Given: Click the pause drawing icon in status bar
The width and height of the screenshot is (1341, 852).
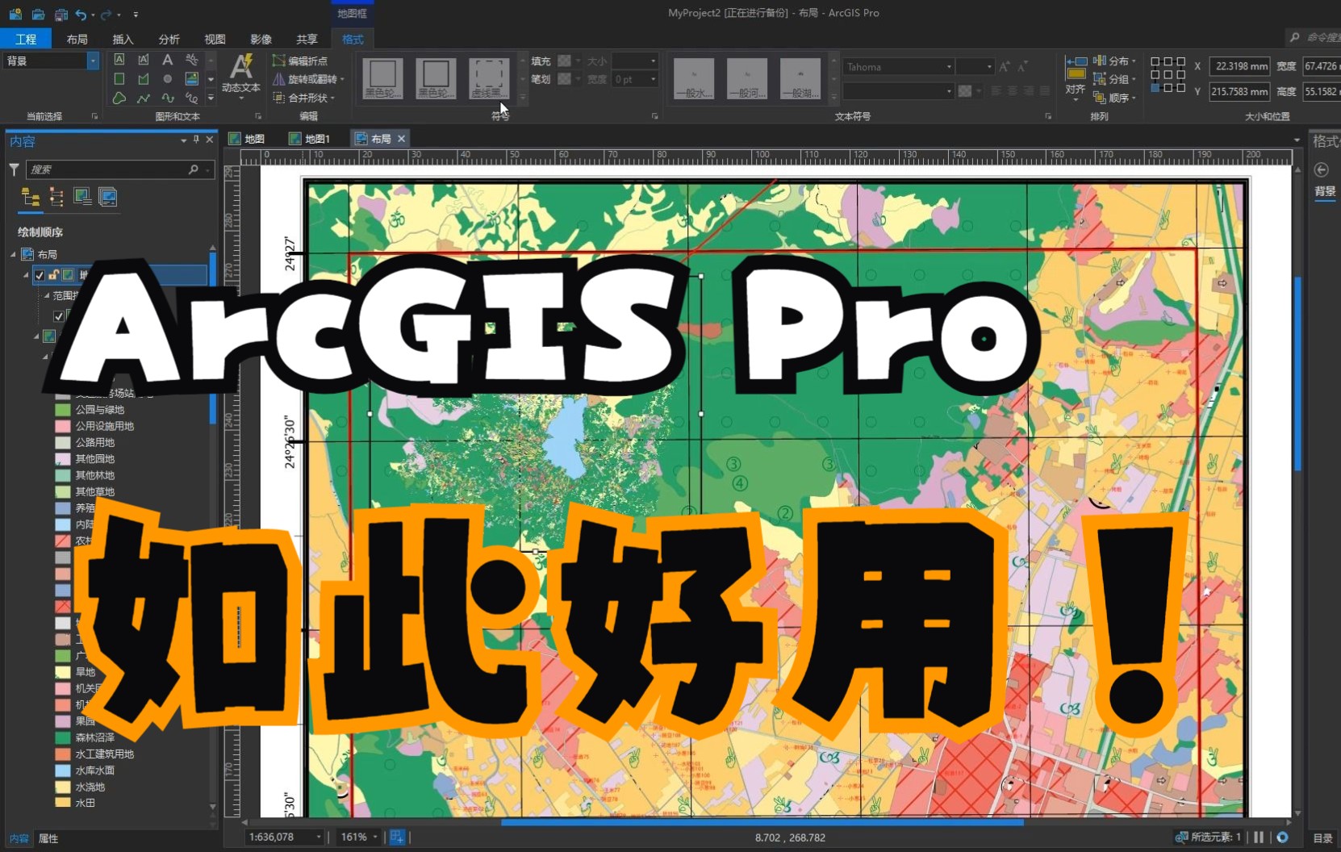Looking at the screenshot, I should coord(1259,837).
